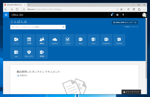Click 新規作成 to create a document
Viewport: 150px width, 97px height.
click(22, 75)
